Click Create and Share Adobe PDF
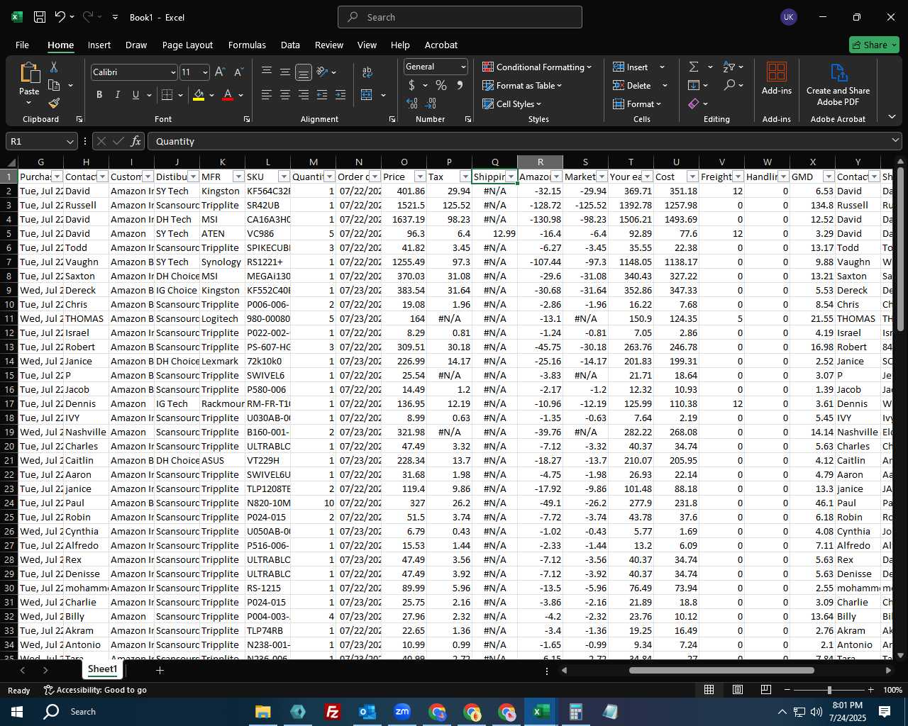Image resolution: width=908 pixels, height=726 pixels. tap(838, 84)
